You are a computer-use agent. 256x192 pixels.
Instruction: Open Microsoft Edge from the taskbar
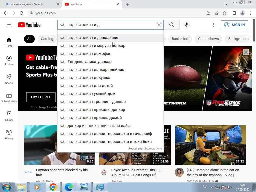tap(68, 187)
